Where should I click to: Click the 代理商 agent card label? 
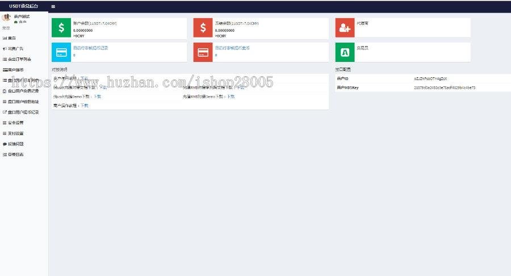(x=362, y=23)
